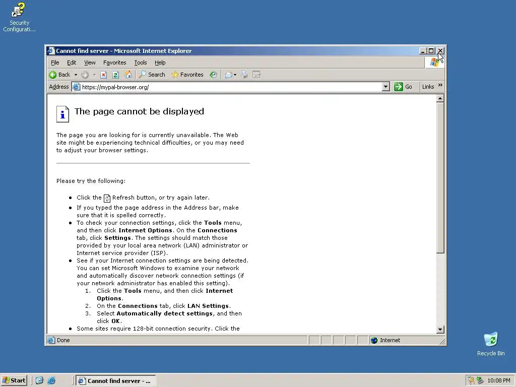Open the Help menu
516x387 pixels.
160,62
